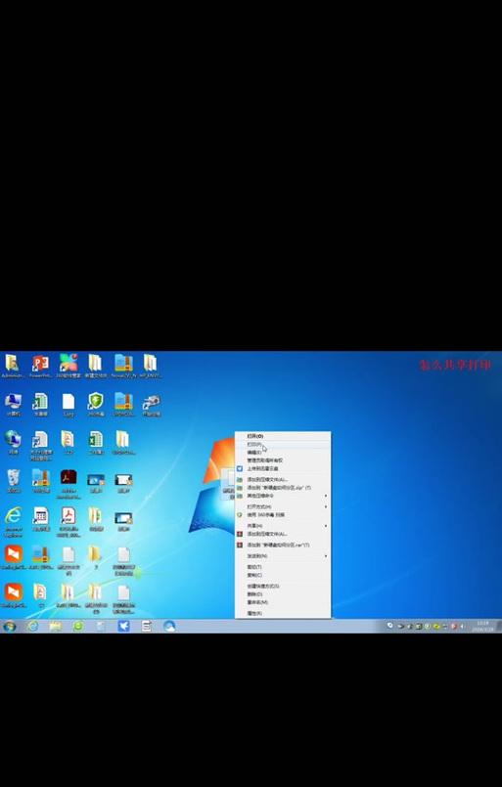Expand the 共享(H) submenu arrow
The width and height of the screenshot is (502, 787).
[326, 526]
